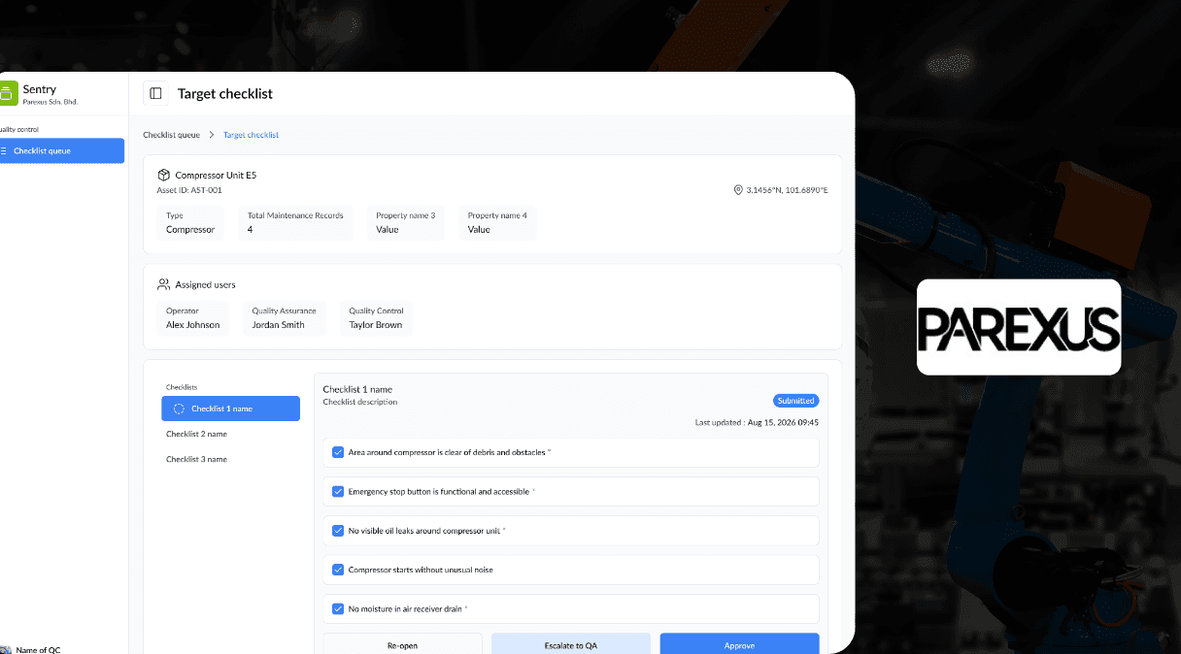Select the cube icon next to Compressor Unit E5
The image size is (1181, 654).
point(163,175)
